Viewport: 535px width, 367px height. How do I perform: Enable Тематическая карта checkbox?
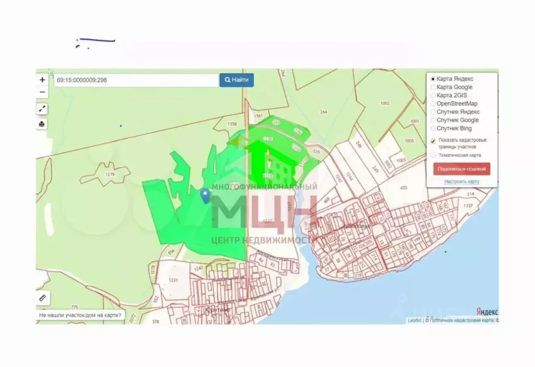click(x=433, y=155)
